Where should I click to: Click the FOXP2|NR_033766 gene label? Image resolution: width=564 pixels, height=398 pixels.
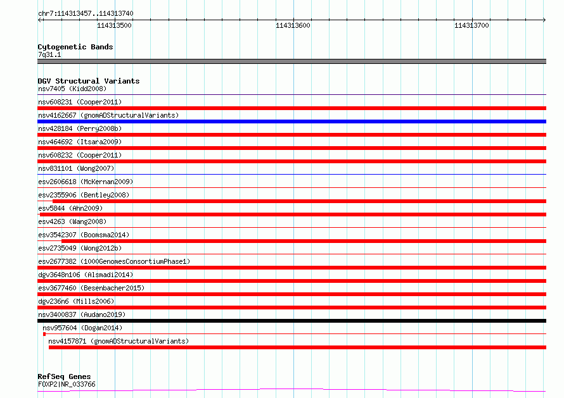coord(67,384)
